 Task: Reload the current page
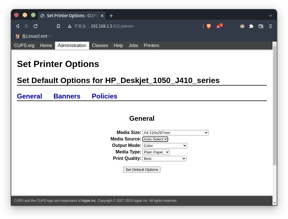pos(36,26)
